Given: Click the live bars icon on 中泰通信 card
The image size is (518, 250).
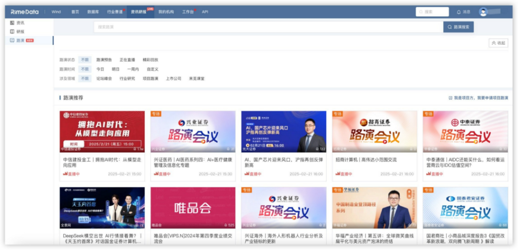Looking at the screenshot, I should tap(428, 174).
